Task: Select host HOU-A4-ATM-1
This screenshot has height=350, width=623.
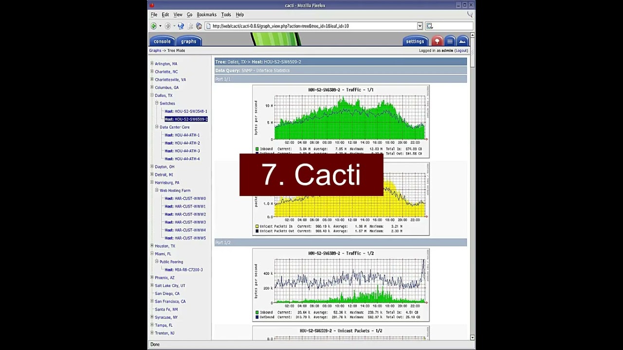Action: click(x=182, y=135)
